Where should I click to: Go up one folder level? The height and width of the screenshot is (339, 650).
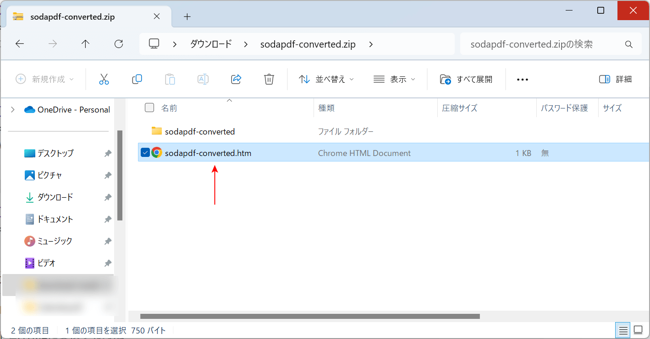point(85,44)
